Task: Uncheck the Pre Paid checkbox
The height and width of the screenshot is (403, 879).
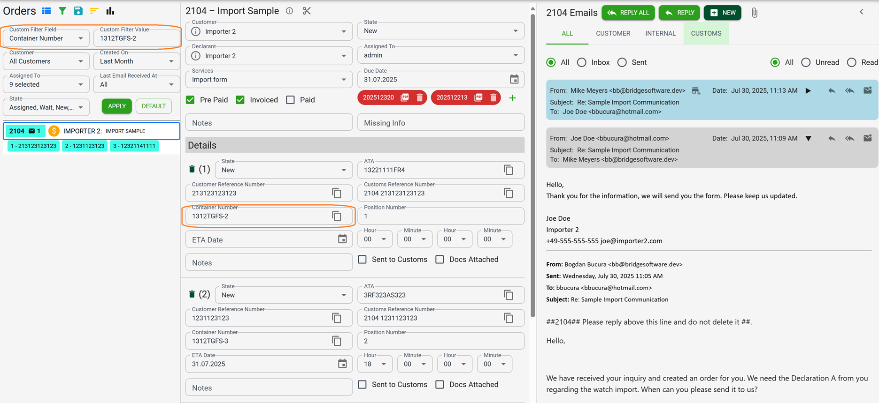Action: point(191,100)
